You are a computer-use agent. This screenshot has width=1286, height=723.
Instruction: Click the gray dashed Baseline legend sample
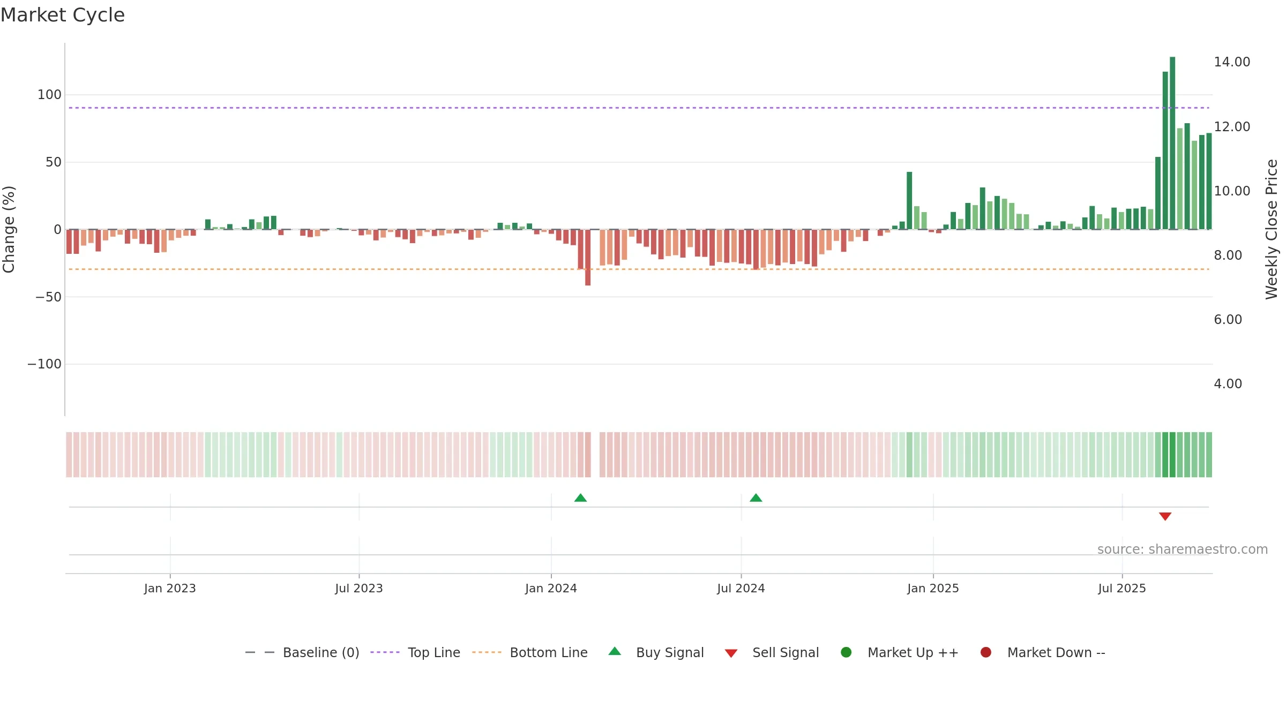(x=260, y=652)
